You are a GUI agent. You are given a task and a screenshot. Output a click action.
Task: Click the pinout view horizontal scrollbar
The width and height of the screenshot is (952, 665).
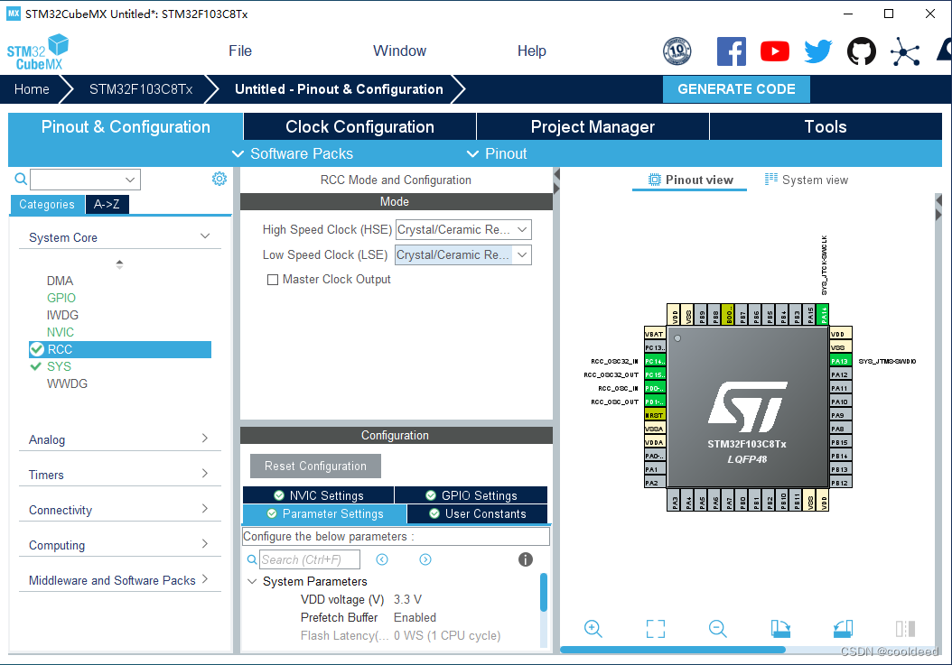point(673,650)
